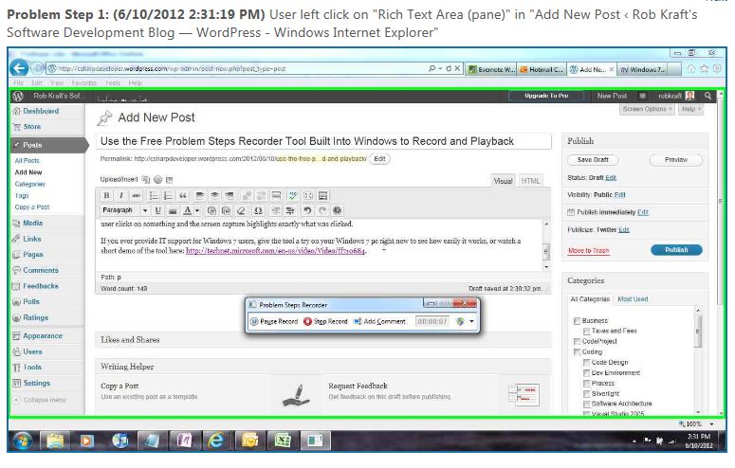Image resolution: width=735 pixels, height=468 pixels.
Task: Toggle bold formatting in the editor toolbar
Action: coord(107,195)
